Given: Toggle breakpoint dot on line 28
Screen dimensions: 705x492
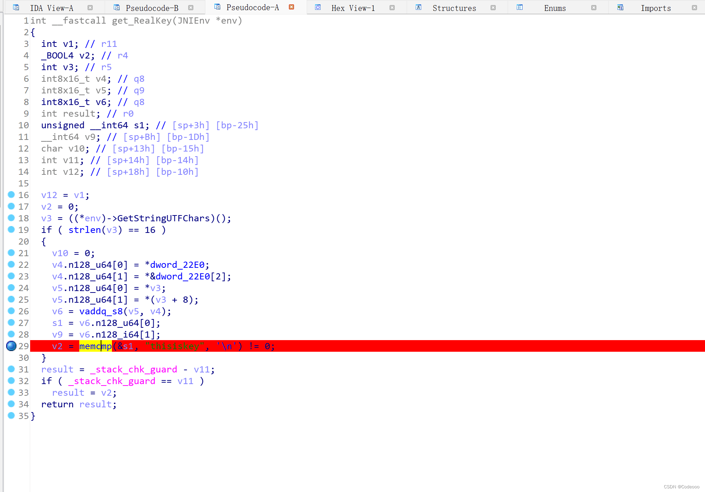Looking at the screenshot, I should click(11, 334).
